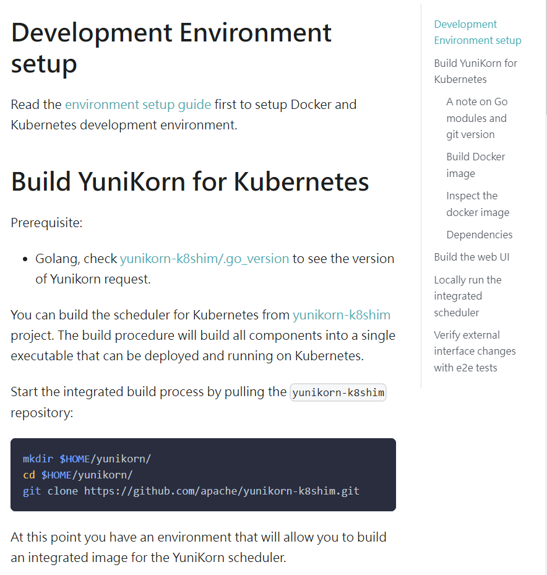The image size is (547, 575).
Task: Click the Build YuniKorn for Kubernetes heading
Action: (190, 181)
